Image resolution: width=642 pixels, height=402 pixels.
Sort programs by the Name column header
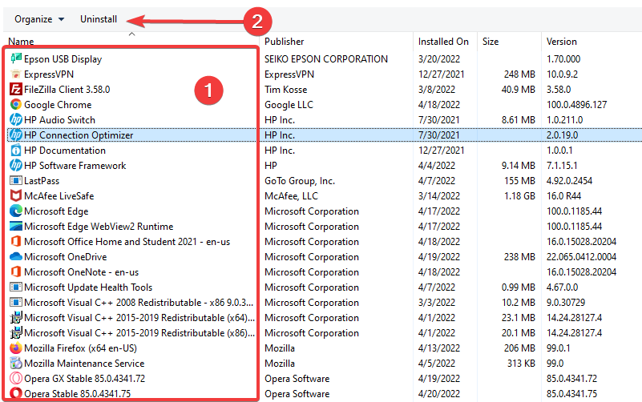[x=22, y=41]
